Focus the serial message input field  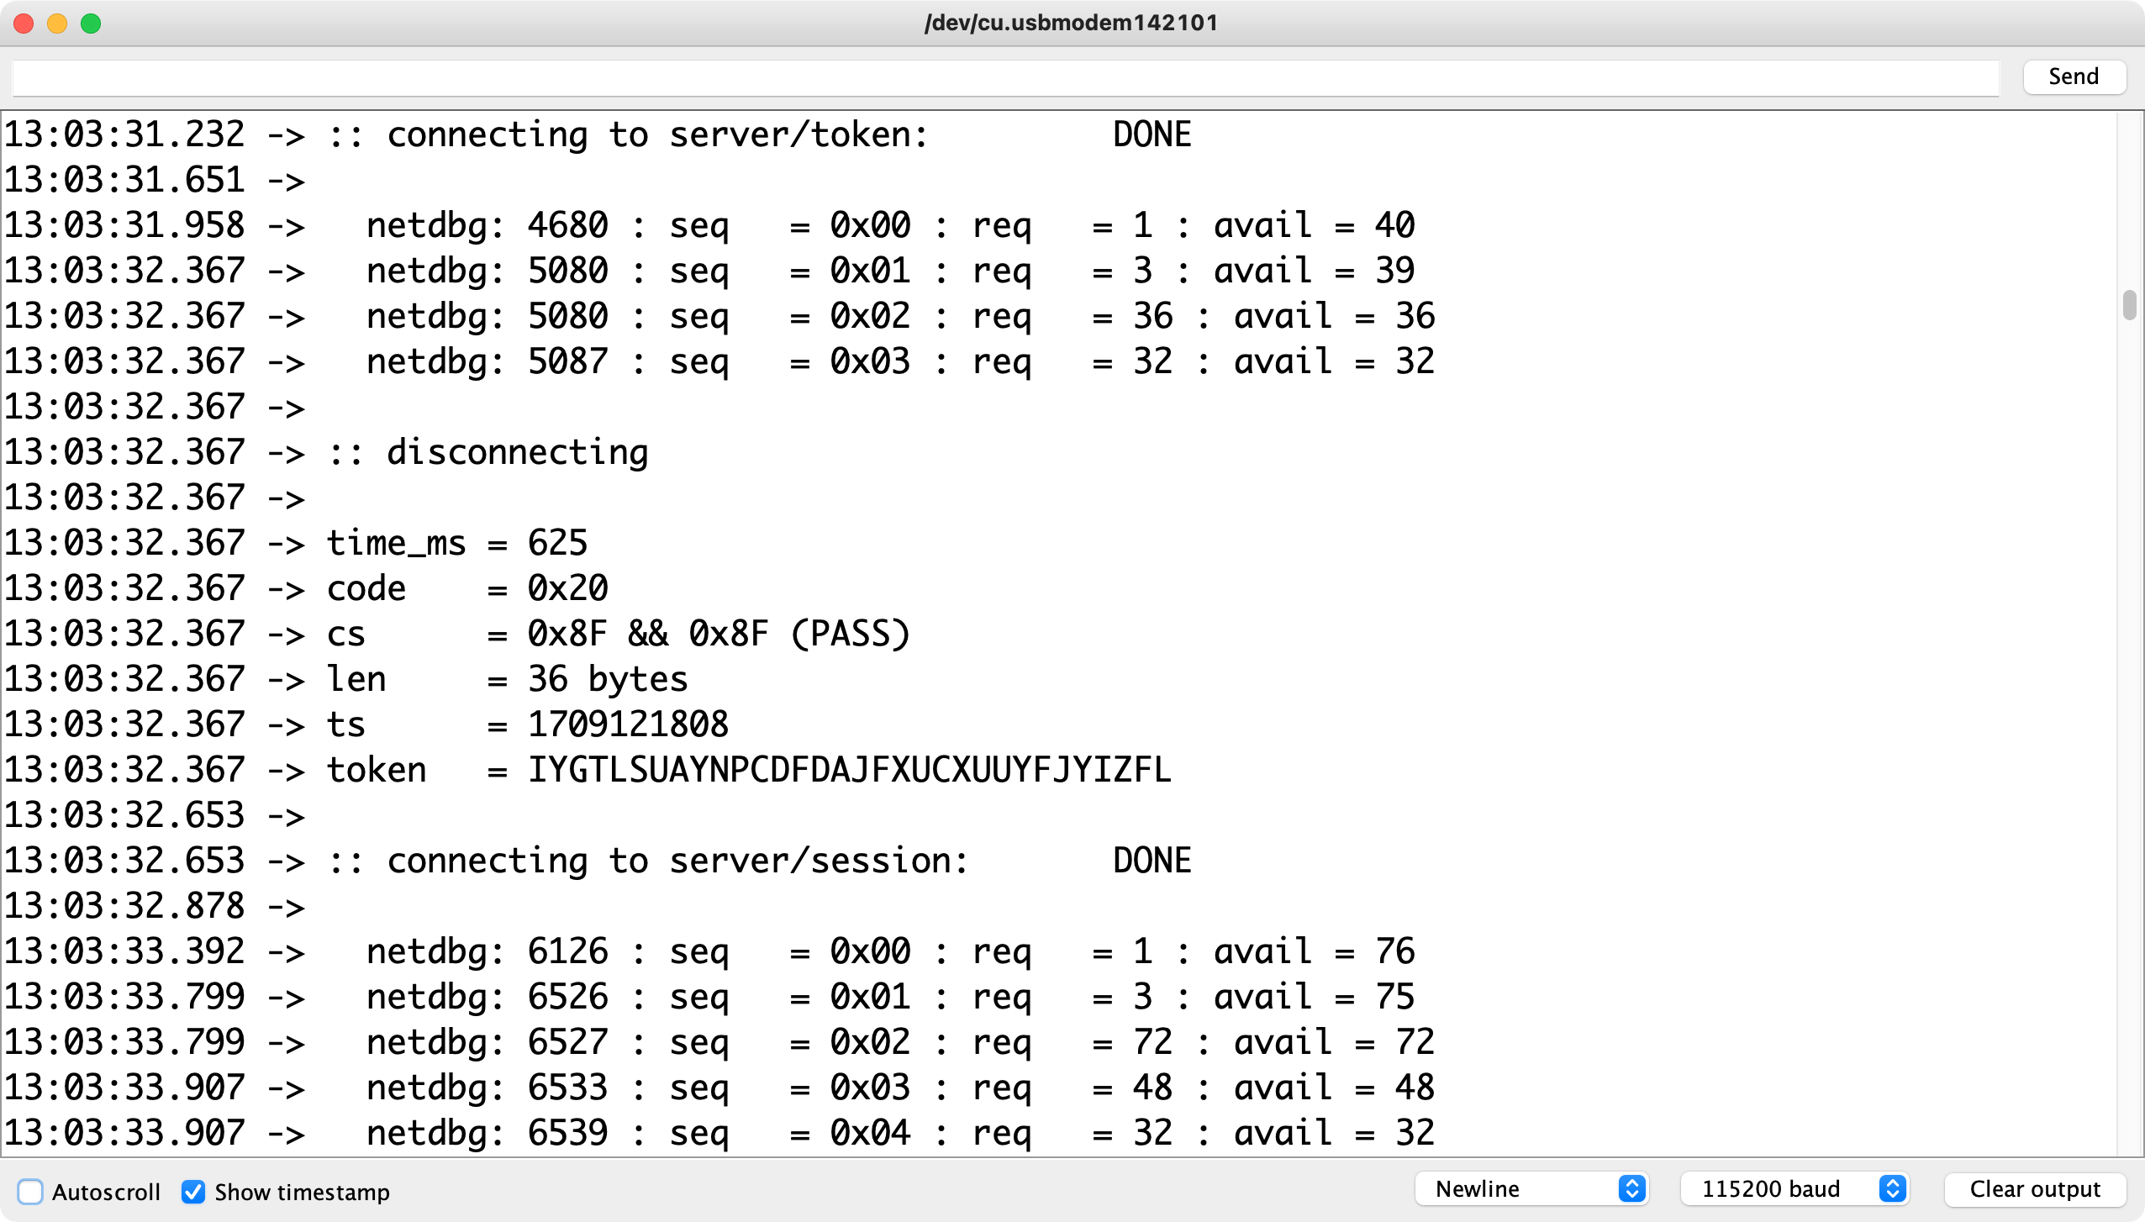pyautogui.click(x=1004, y=77)
